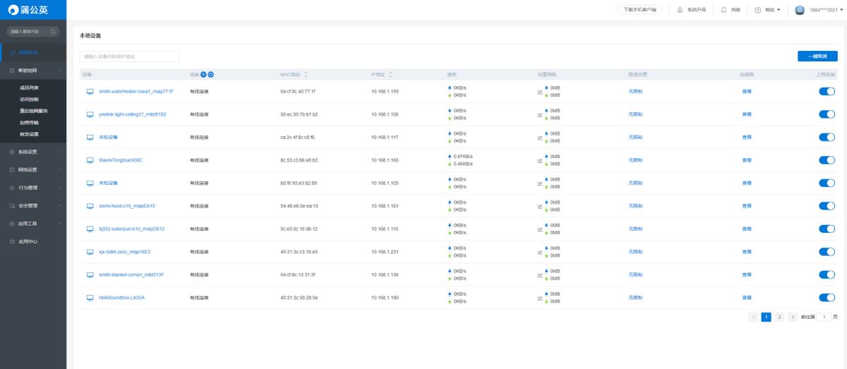Click the wired filter icon in connection header
The width and height of the screenshot is (847, 369).
click(210, 74)
